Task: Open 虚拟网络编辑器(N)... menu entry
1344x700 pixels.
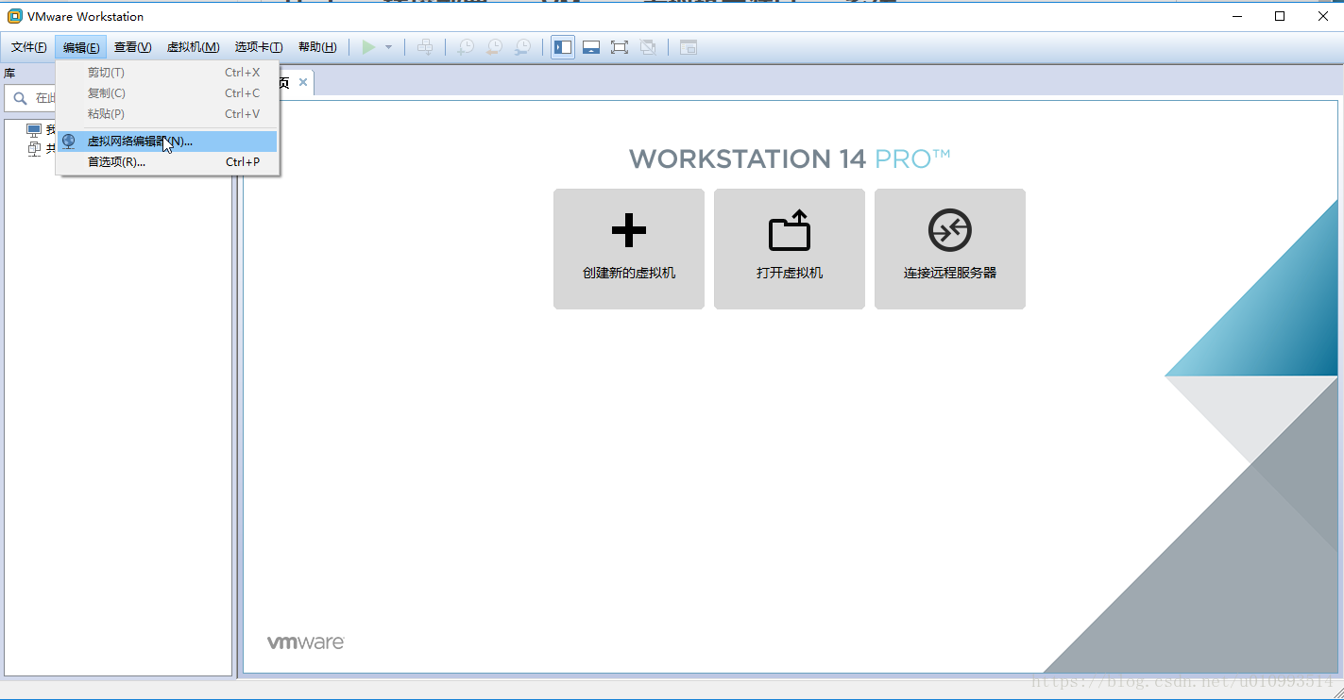Action: click(167, 142)
